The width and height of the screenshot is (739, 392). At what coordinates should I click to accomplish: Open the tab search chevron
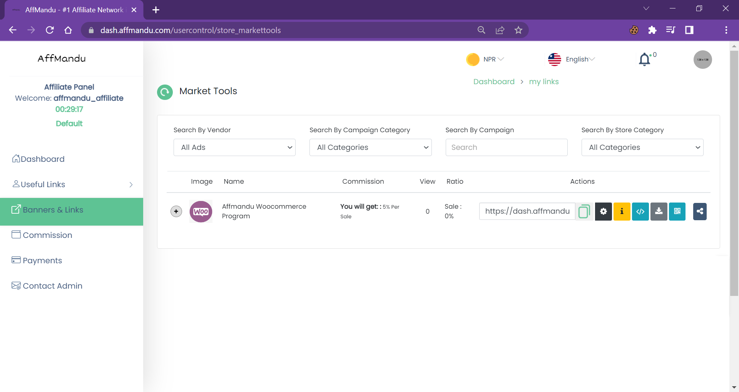(646, 8)
